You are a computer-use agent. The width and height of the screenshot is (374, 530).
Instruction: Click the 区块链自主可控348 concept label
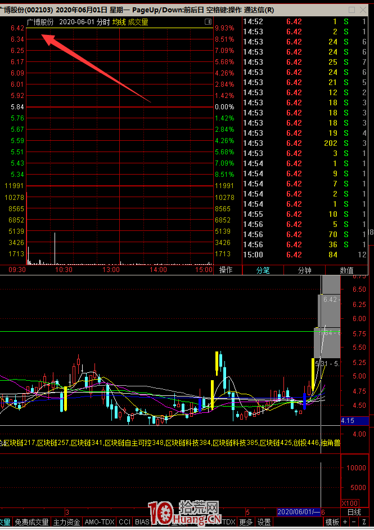134,443
